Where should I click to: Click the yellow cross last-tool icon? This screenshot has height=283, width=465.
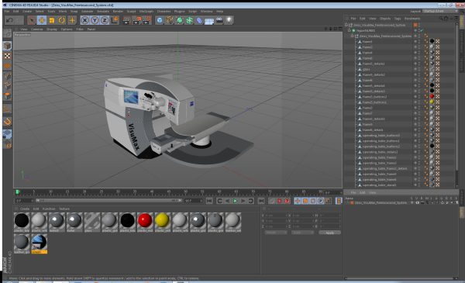coord(72,20)
